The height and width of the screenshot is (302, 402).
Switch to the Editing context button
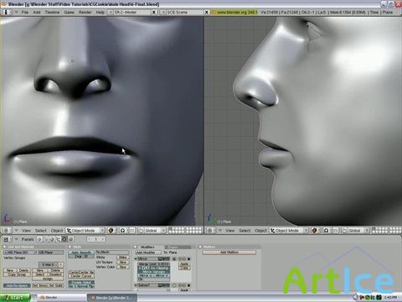pos(64,239)
